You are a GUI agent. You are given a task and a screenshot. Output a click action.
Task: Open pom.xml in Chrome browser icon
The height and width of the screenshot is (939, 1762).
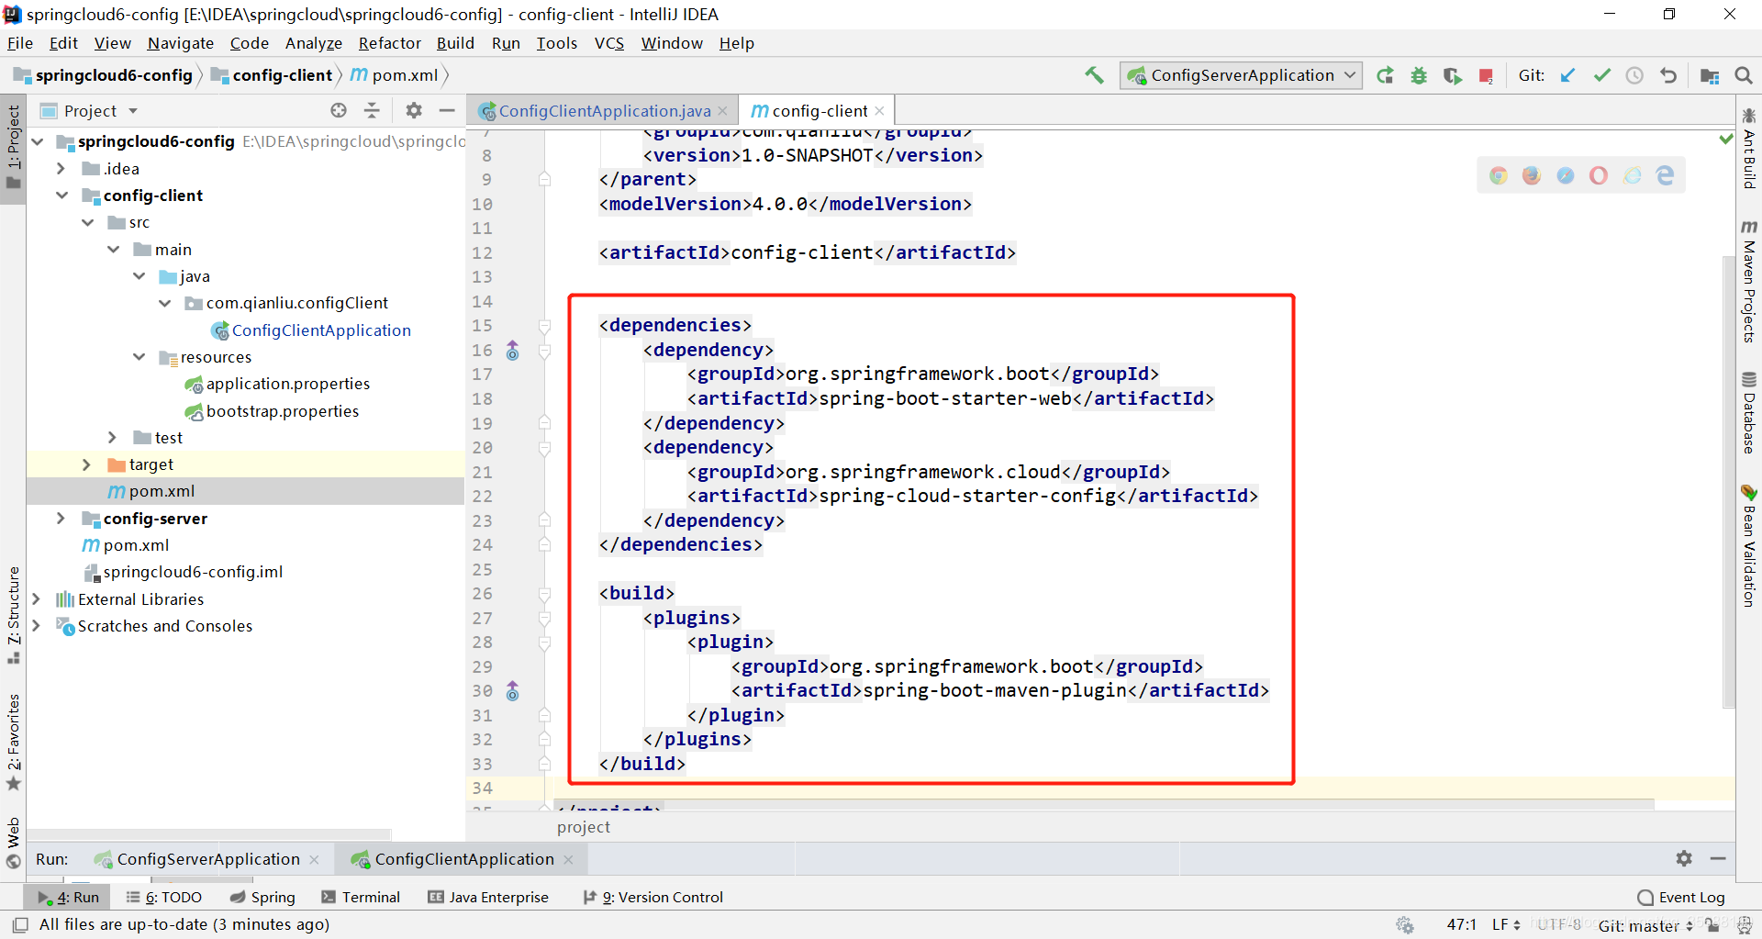(1498, 175)
